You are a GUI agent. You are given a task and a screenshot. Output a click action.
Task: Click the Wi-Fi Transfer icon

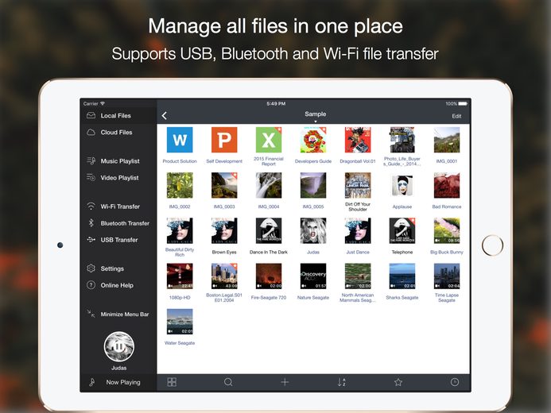tap(91, 206)
